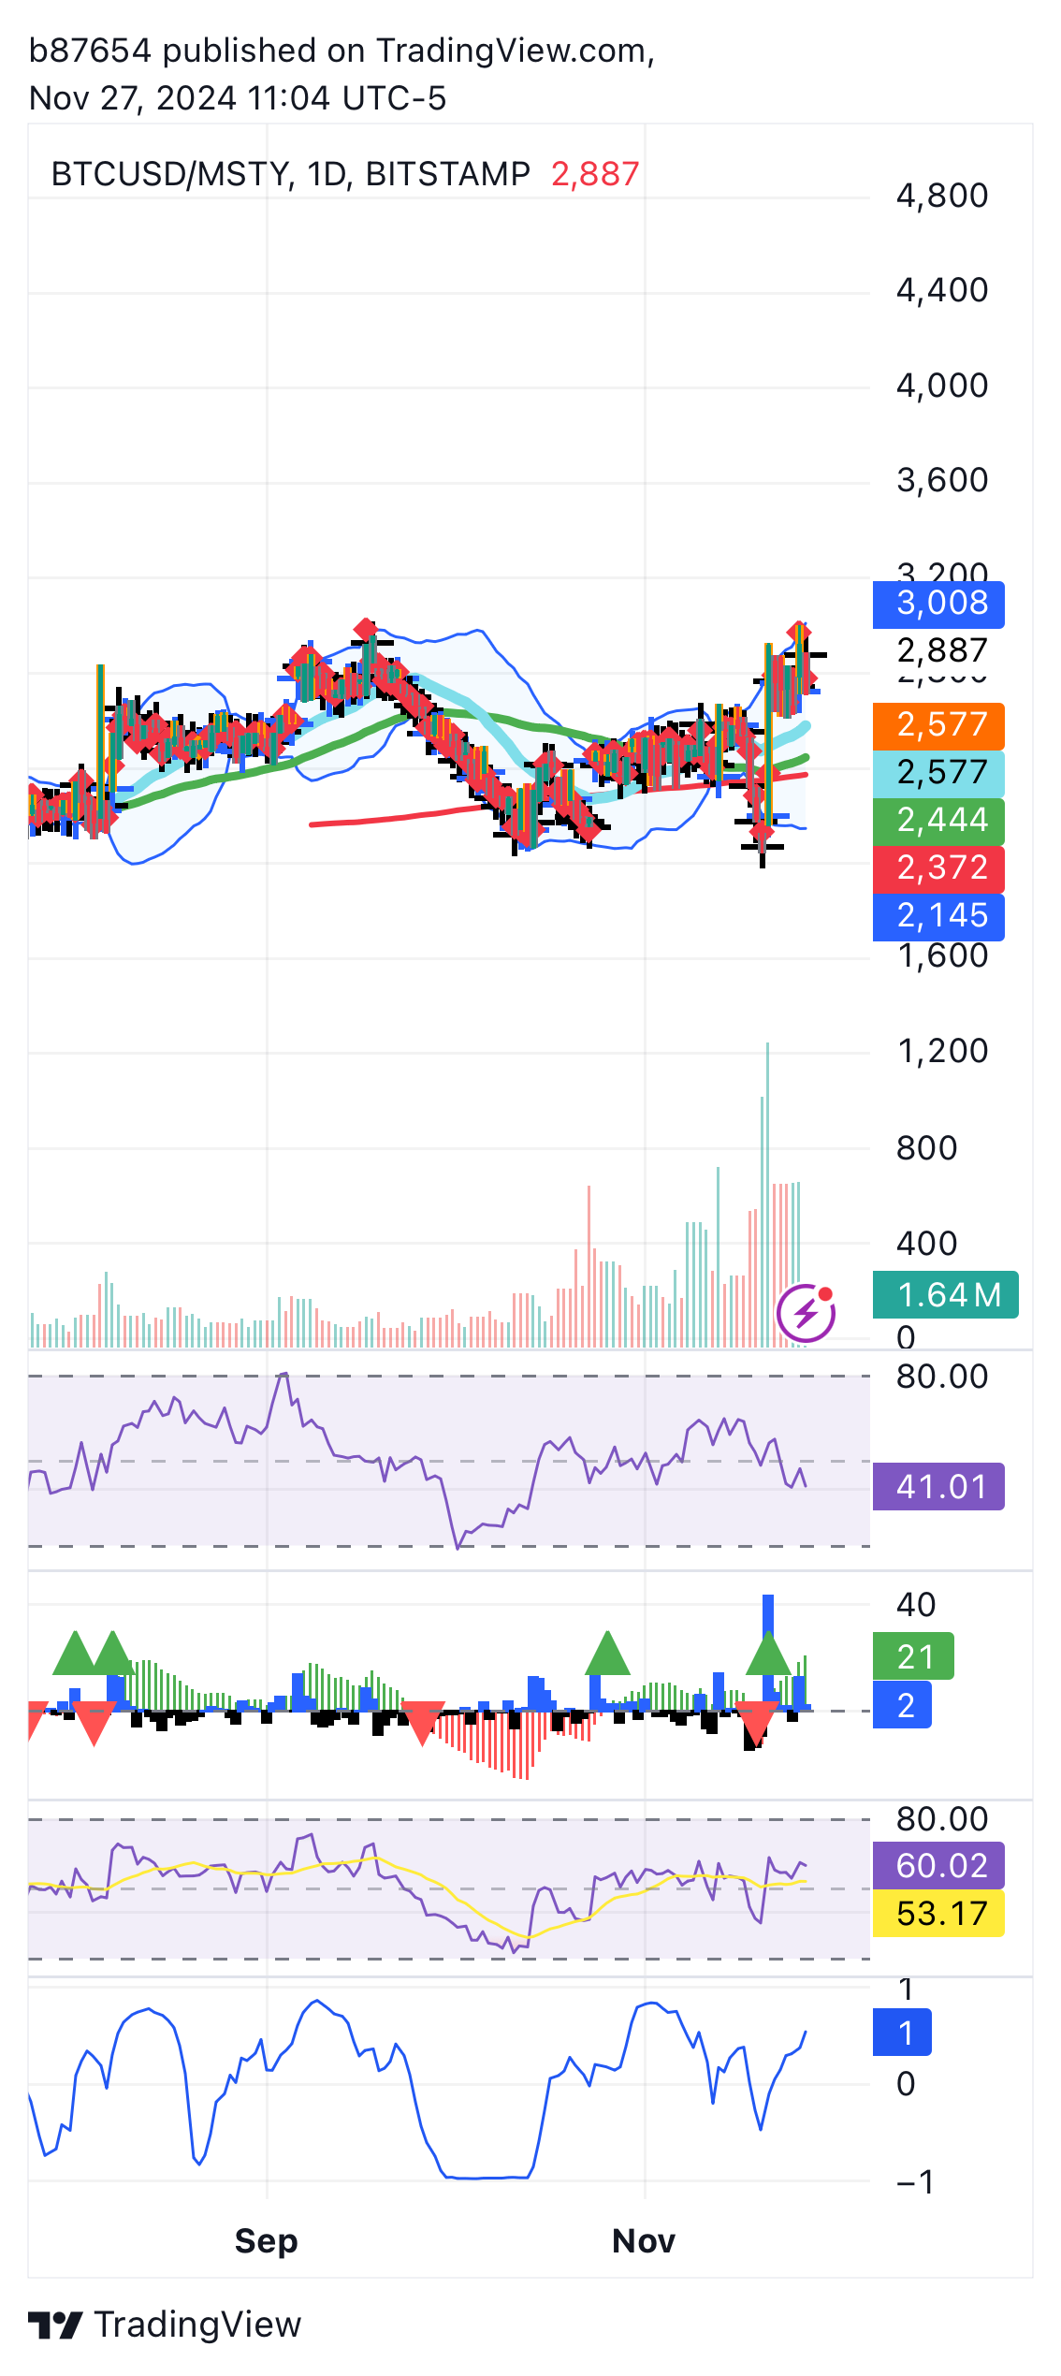1061x2376 pixels.
Task: Click the 1,200 volume axis label
Action: pyautogui.click(x=942, y=1051)
